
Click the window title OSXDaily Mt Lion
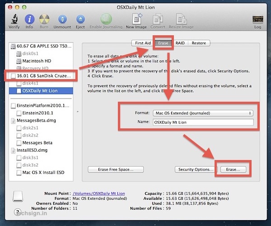(135, 7)
